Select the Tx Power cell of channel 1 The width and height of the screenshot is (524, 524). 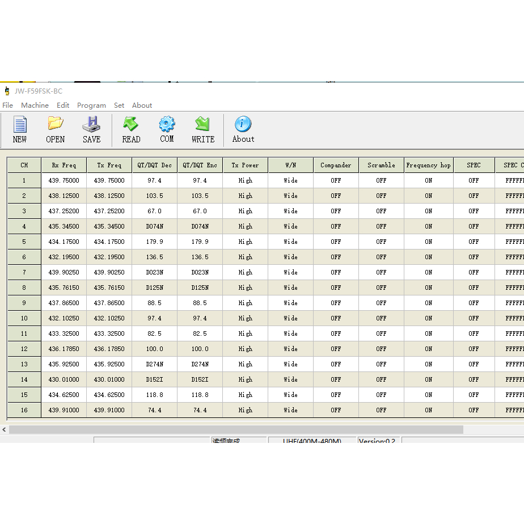(x=245, y=180)
